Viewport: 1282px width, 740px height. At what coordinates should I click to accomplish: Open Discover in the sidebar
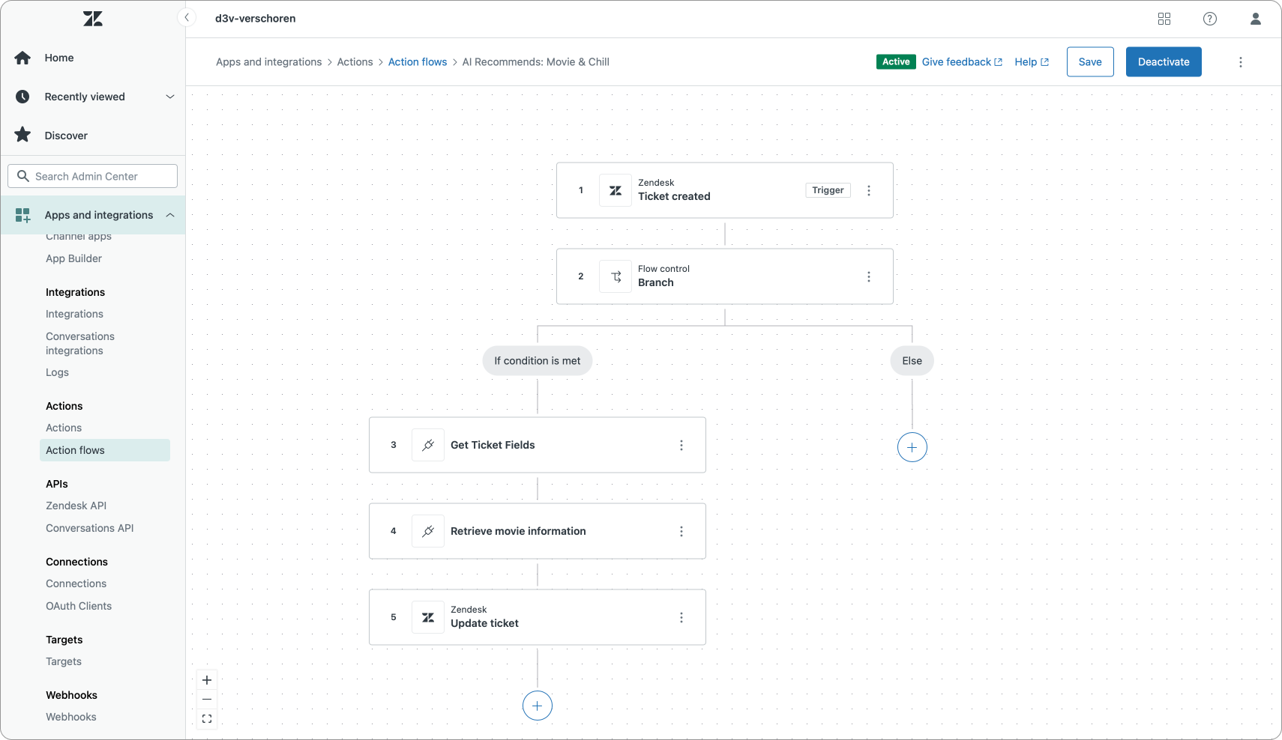point(66,136)
